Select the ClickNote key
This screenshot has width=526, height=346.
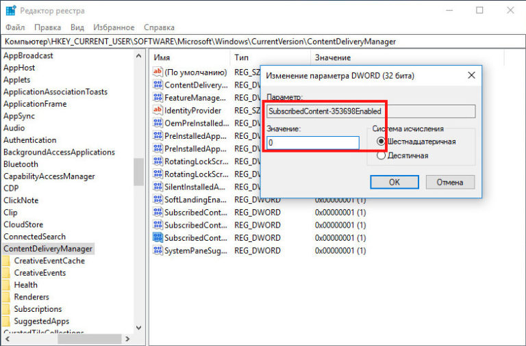click(x=21, y=200)
